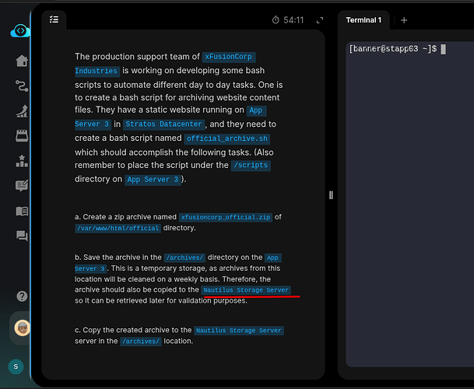This screenshot has width=474, height=389.
Task: Click the question mark help icon
Action: 22,296
